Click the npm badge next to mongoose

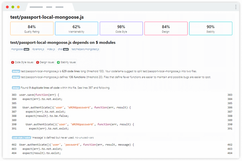(x=26, y=49)
